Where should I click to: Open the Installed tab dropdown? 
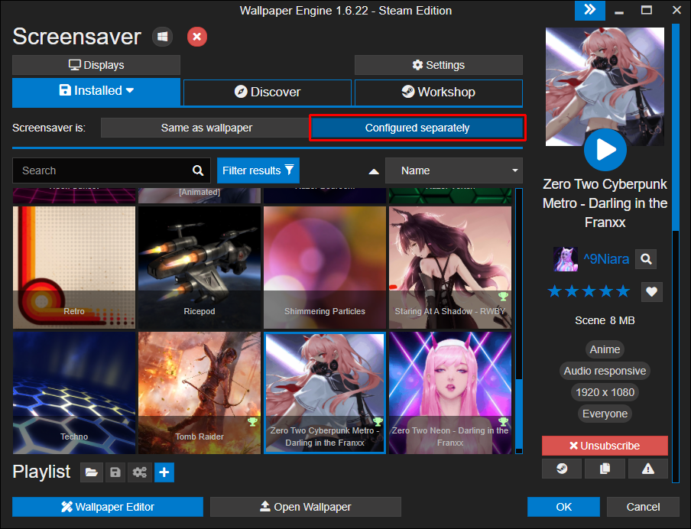pyautogui.click(x=96, y=91)
